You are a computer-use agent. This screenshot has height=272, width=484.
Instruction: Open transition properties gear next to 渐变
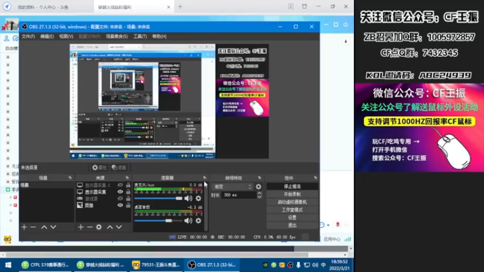(x=258, y=187)
